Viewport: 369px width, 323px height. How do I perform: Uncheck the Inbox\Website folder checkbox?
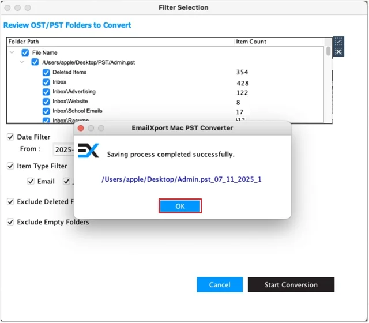46,102
